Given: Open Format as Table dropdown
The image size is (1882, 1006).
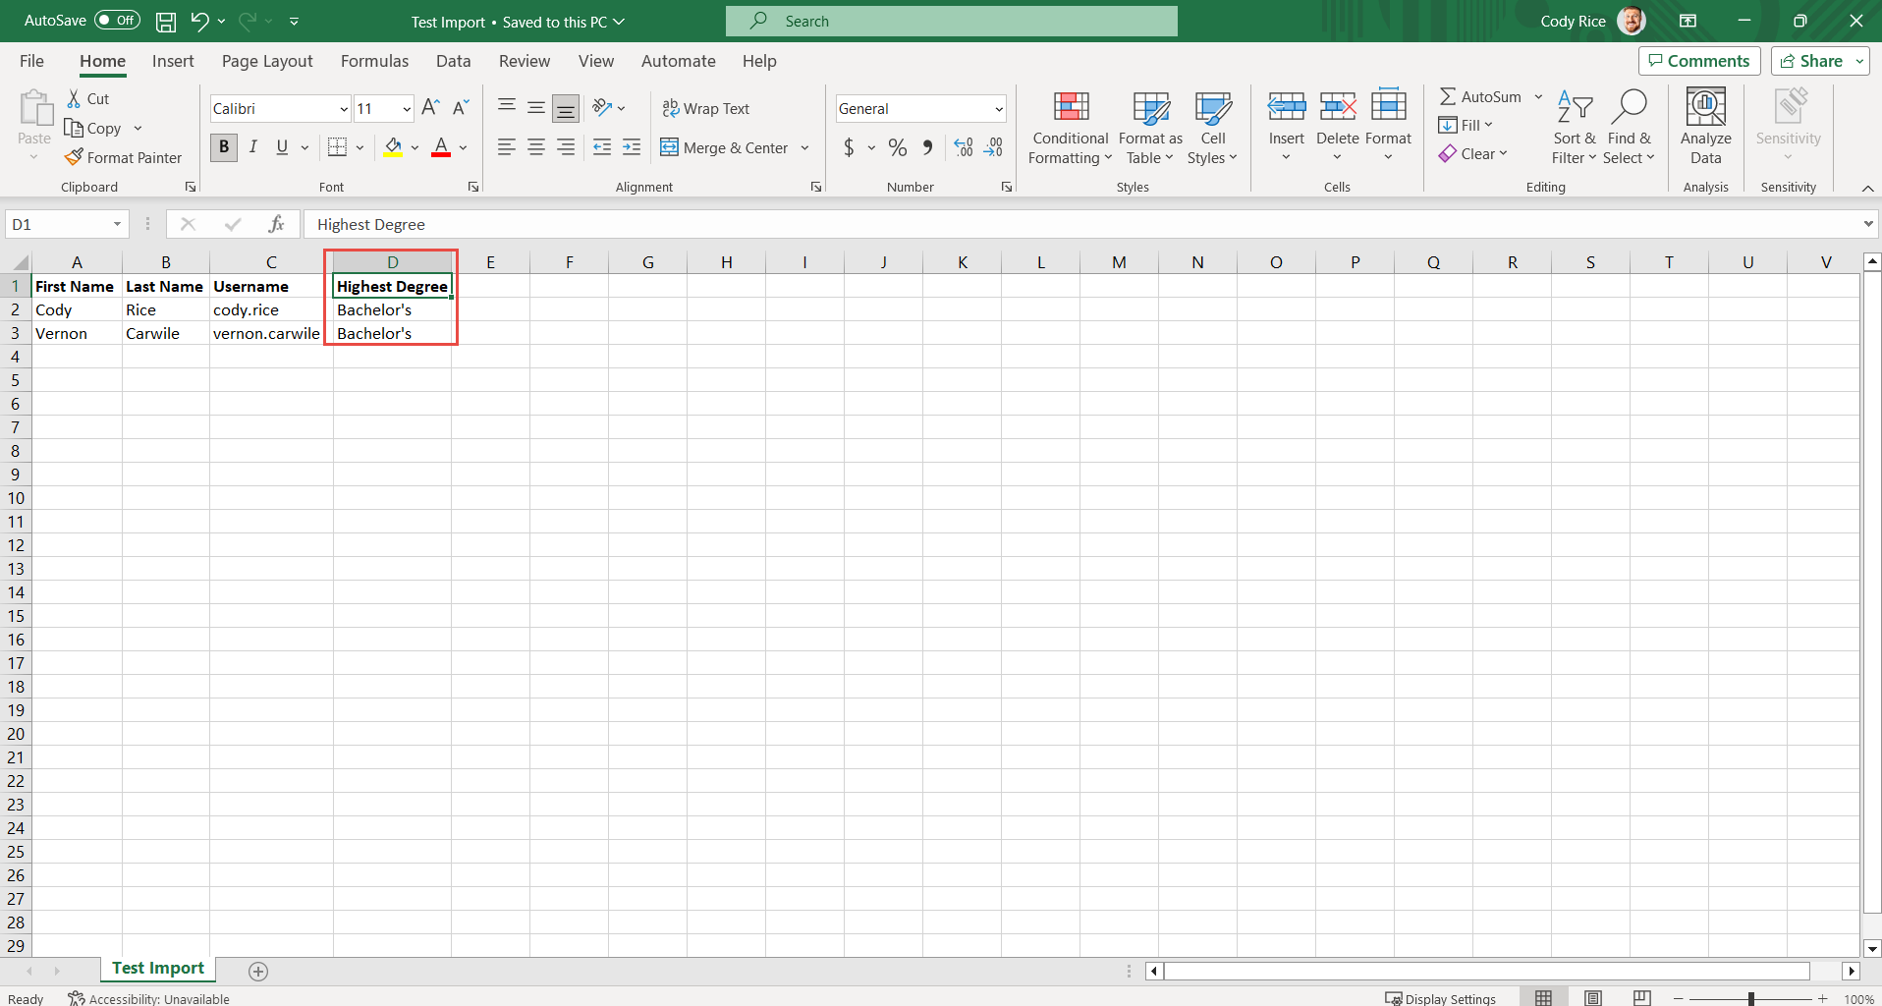Looking at the screenshot, I should tap(1150, 128).
